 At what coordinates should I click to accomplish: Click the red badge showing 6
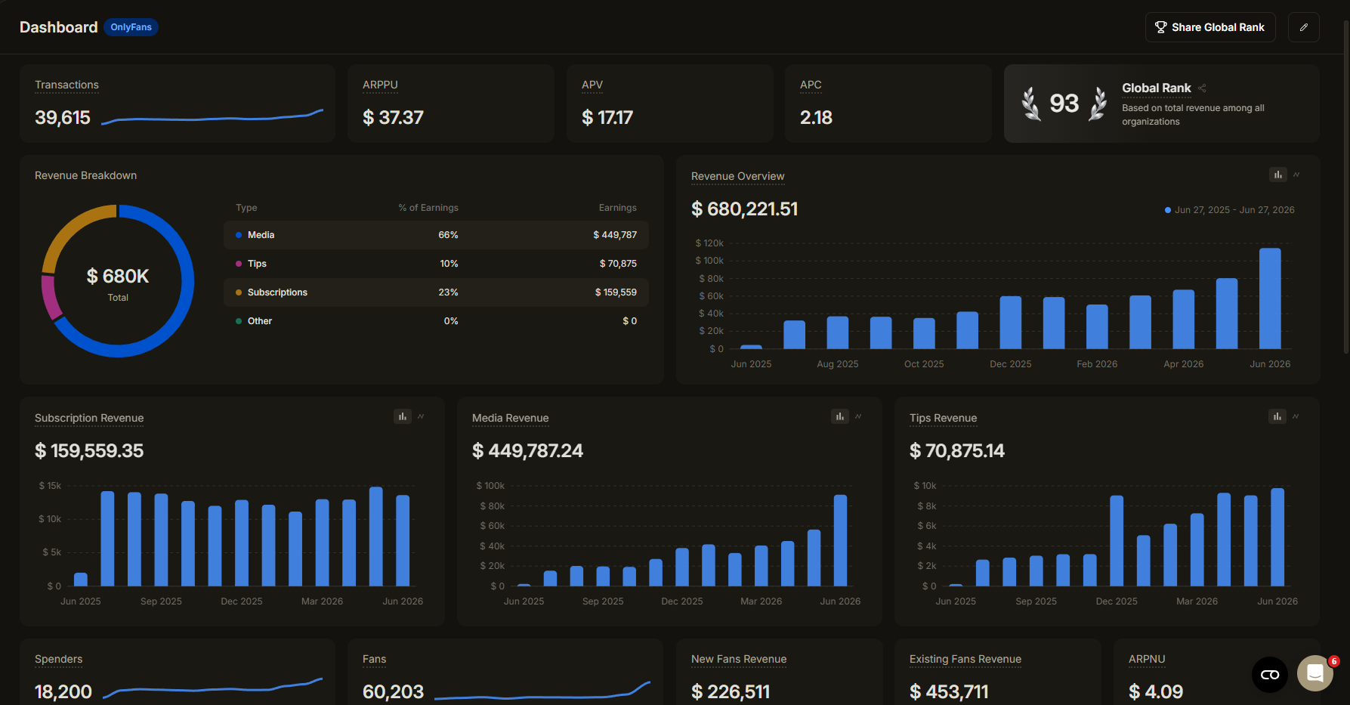click(1334, 661)
